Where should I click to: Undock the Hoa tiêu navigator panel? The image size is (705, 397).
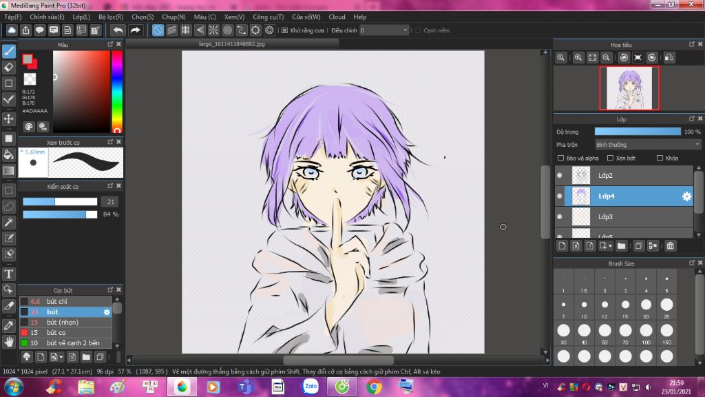coord(692,44)
